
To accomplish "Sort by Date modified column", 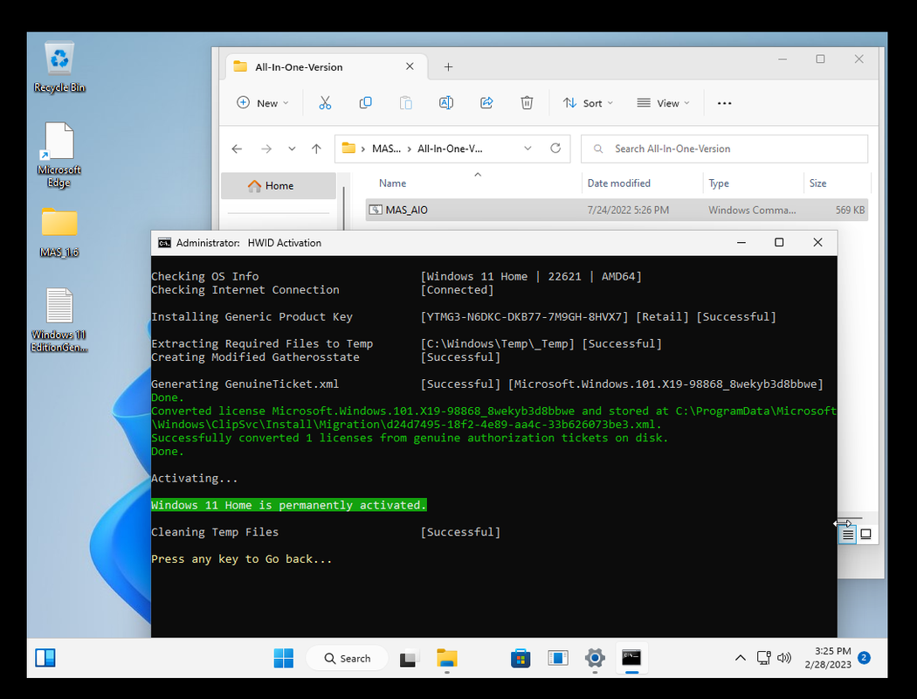I will pyautogui.click(x=618, y=183).
